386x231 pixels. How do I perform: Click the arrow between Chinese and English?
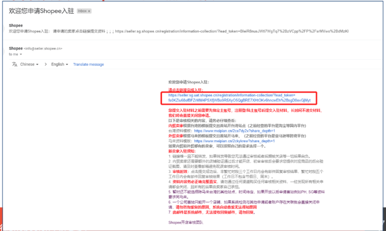pyautogui.click(x=45, y=64)
